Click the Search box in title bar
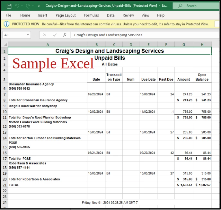 point(197,6)
